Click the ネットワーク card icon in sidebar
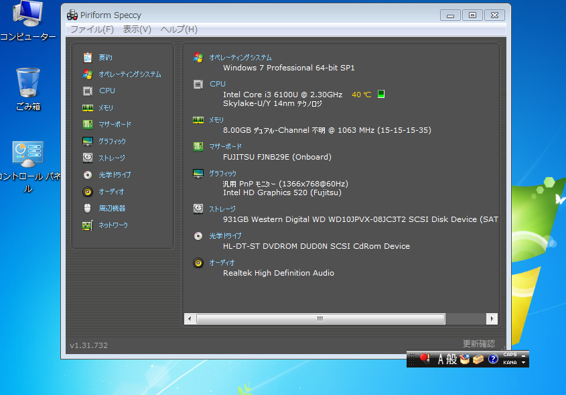566x395 pixels. [x=88, y=225]
